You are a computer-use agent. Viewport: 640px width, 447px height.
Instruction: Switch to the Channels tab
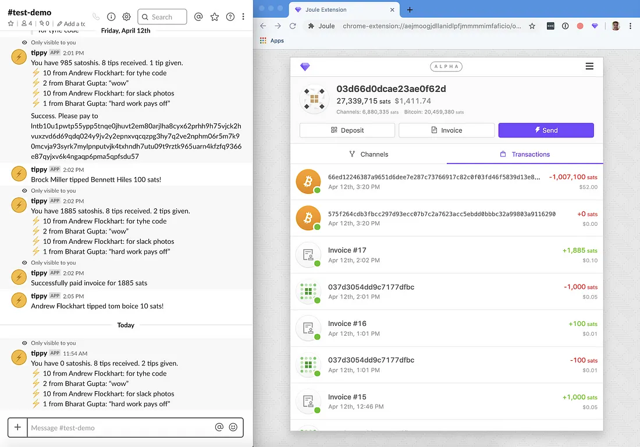point(368,154)
